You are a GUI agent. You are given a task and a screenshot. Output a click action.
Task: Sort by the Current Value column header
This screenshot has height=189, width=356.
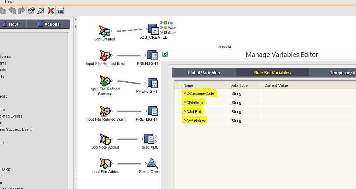tap(308, 85)
